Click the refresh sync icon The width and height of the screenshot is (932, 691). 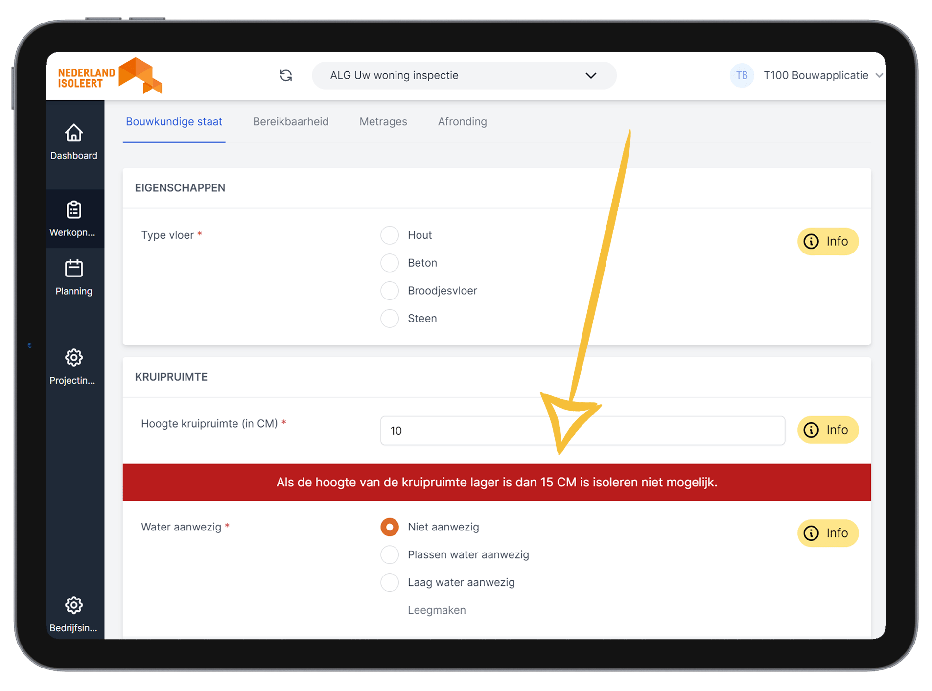click(x=286, y=75)
